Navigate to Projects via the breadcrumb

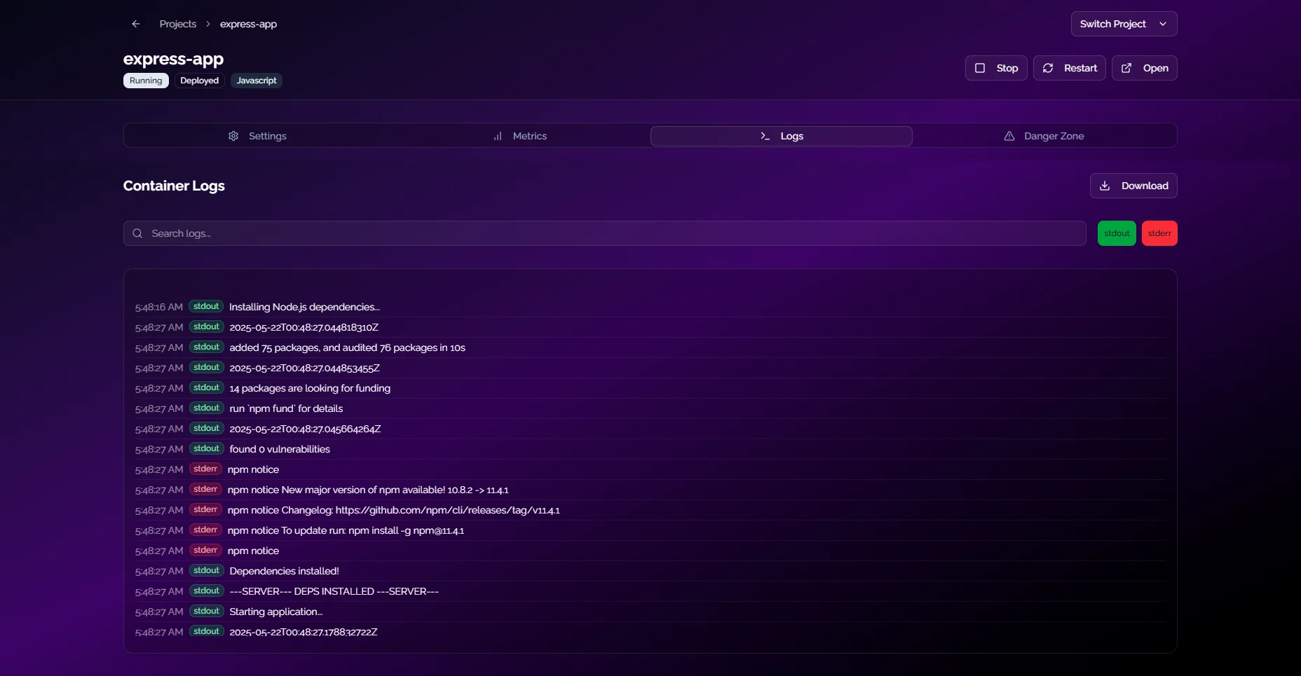pyautogui.click(x=178, y=23)
